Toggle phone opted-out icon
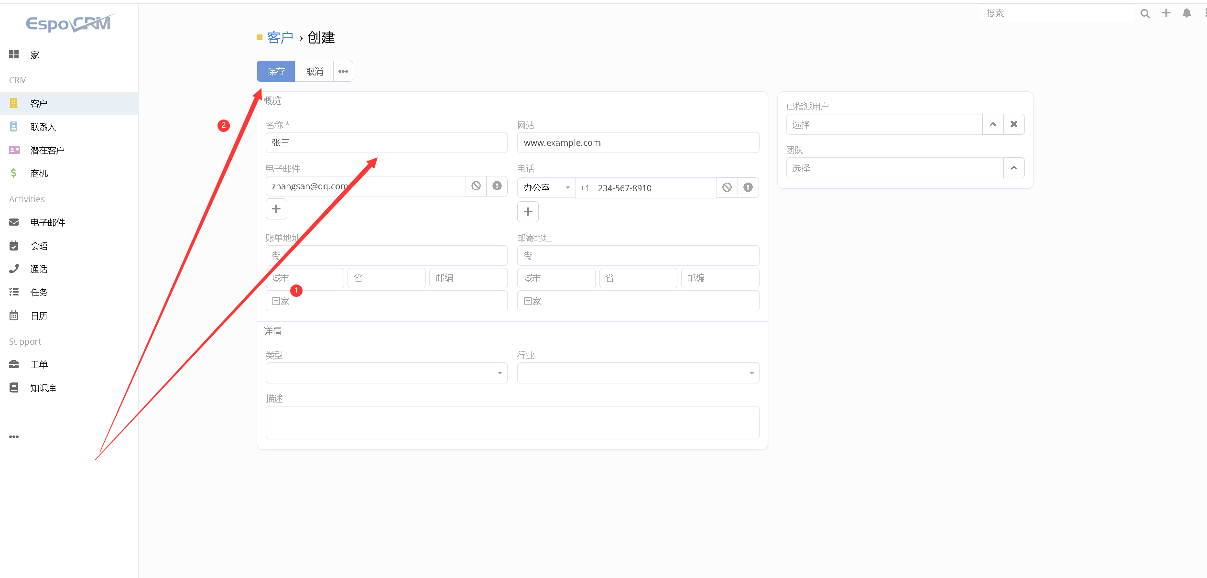Image resolution: width=1207 pixels, height=578 pixels. click(x=727, y=187)
